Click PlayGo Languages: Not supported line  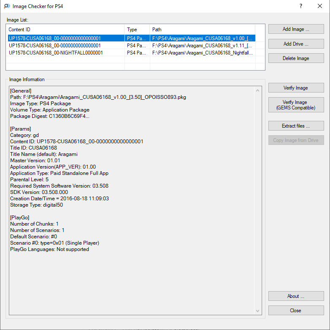[50, 249]
